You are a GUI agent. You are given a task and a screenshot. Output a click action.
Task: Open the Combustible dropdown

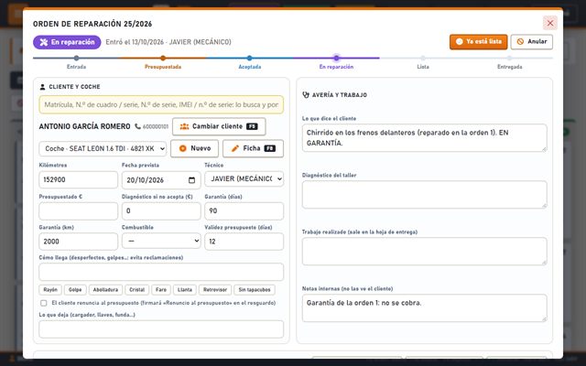(161, 241)
